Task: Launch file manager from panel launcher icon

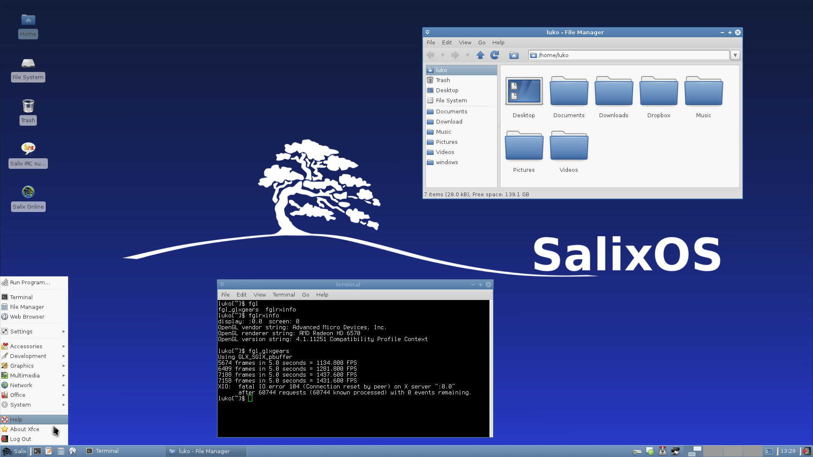Action: pyautogui.click(x=61, y=451)
